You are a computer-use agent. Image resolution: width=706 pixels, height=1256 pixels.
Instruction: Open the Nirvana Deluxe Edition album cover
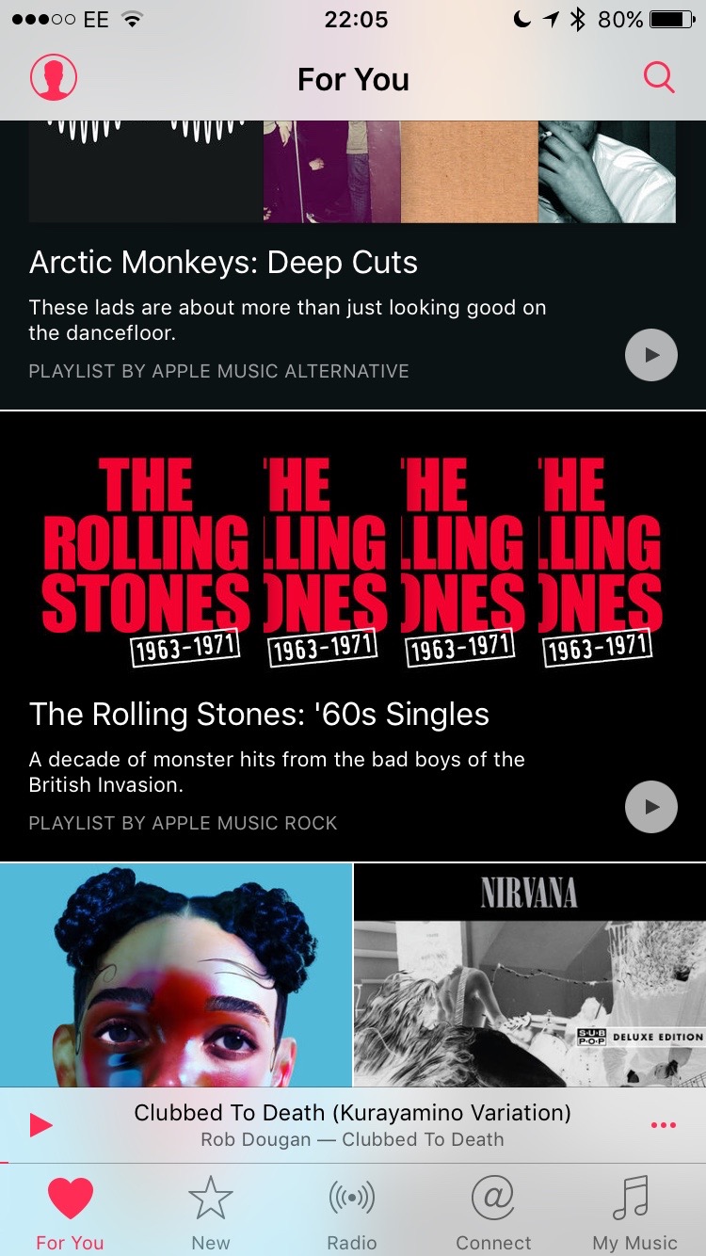530,975
